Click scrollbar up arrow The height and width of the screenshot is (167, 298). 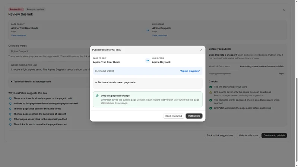(x=296, y=1)
